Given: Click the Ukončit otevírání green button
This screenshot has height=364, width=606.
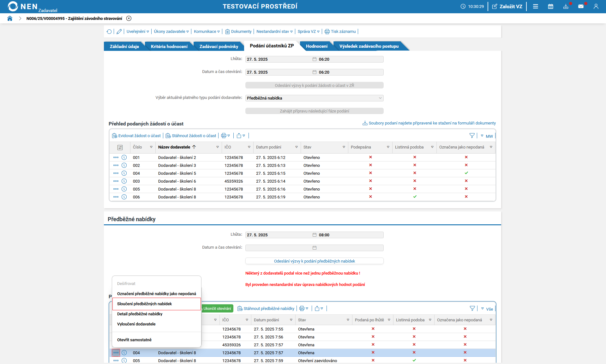Looking at the screenshot, I should click(x=217, y=309).
